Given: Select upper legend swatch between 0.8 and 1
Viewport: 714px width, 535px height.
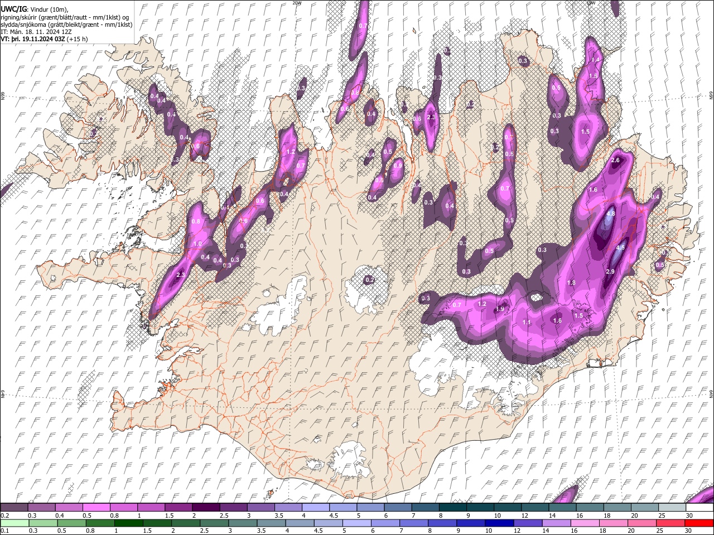Looking at the screenshot, I should [x=124, y=508].
